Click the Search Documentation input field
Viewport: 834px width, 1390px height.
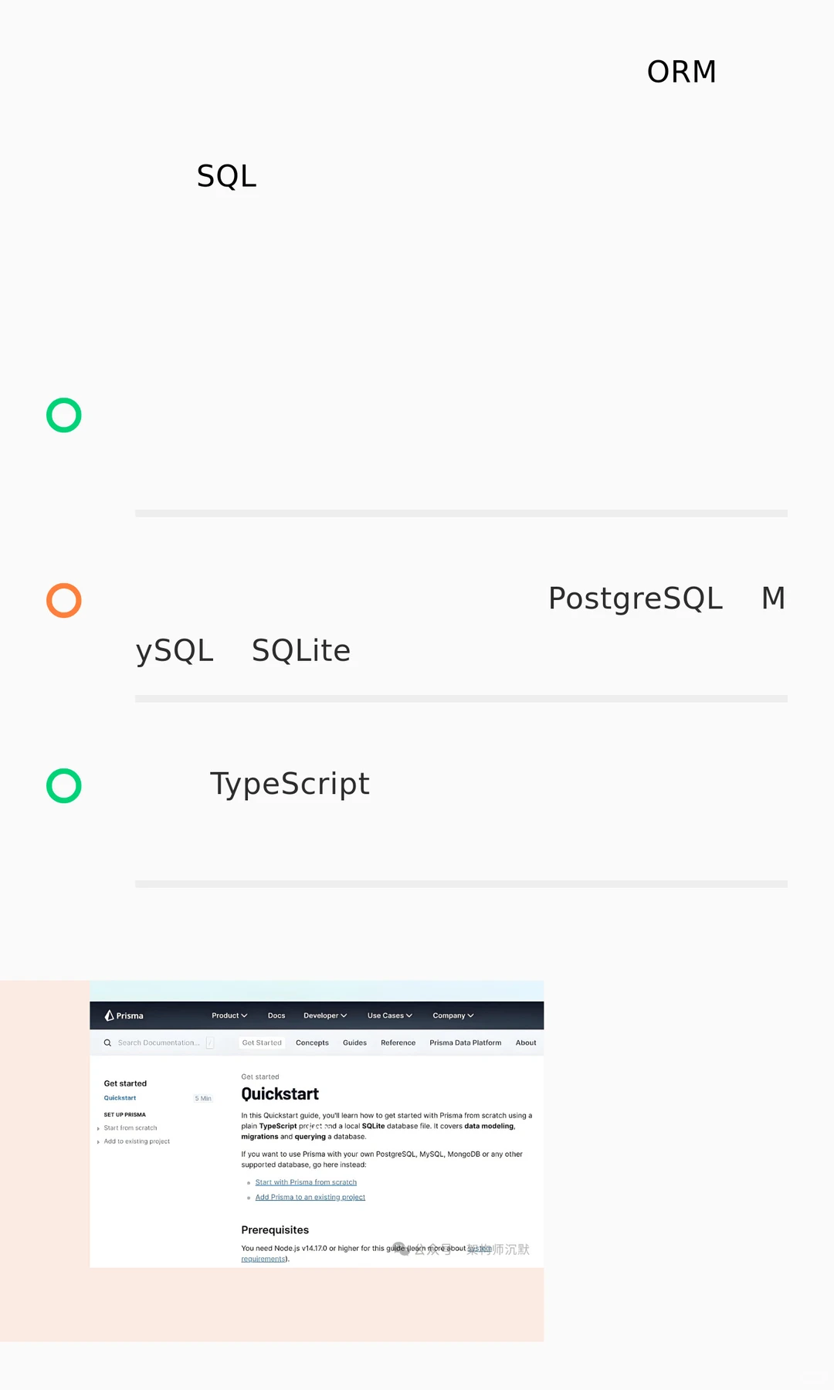158,1042
